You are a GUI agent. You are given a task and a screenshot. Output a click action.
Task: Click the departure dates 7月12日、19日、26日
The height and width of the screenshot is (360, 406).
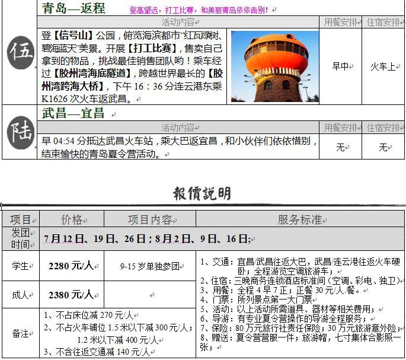[x=95, y=238]
